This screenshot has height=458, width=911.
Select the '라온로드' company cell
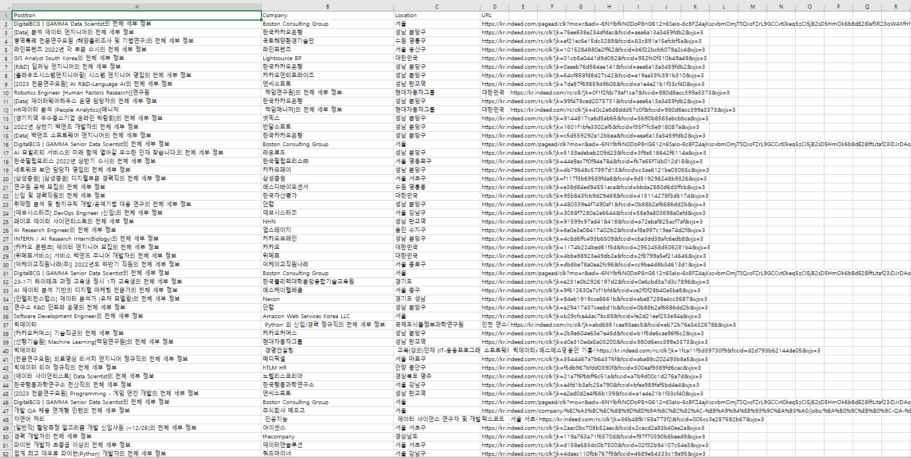[x=327, y=153]
